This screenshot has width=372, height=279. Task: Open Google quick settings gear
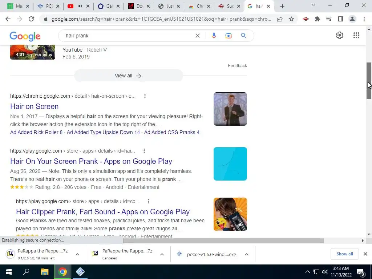(x=340, y=35)
